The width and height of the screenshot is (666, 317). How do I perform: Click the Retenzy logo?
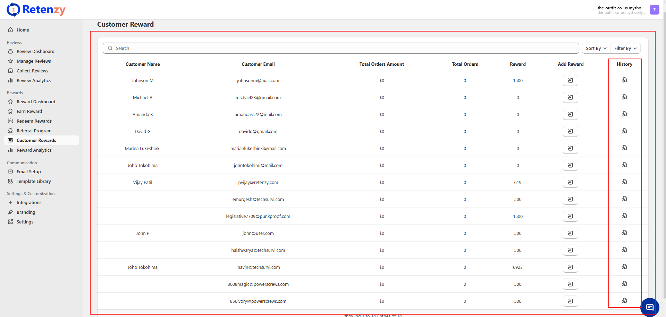coord(36,10)
